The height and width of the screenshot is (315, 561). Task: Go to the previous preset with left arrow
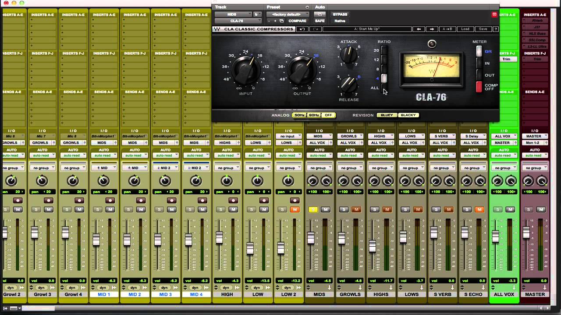point(419,29)
